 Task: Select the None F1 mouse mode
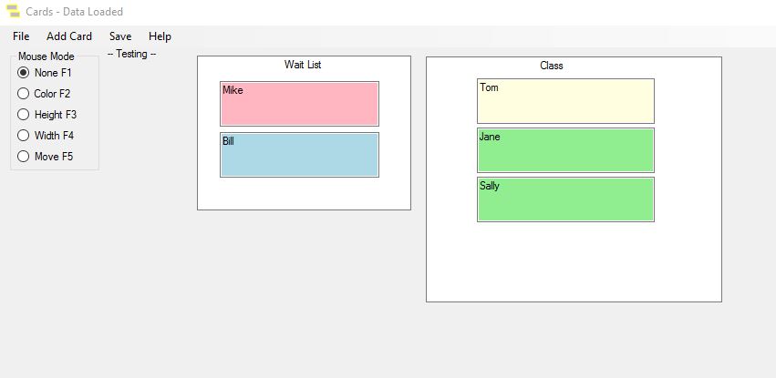(x=25, y=73)
